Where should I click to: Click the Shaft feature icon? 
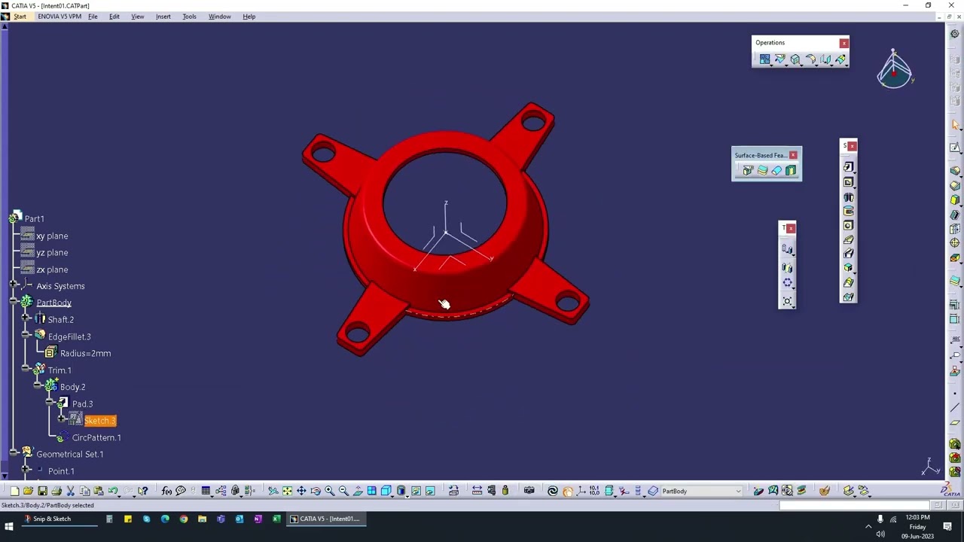click(848, 197)
